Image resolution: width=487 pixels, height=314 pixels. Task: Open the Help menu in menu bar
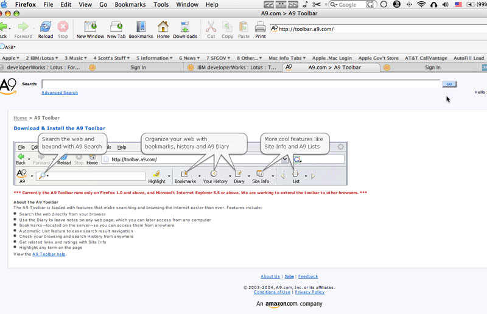coord(212,4)
